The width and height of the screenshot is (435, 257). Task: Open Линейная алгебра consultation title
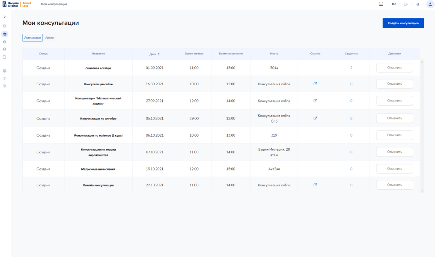[98, 68]
